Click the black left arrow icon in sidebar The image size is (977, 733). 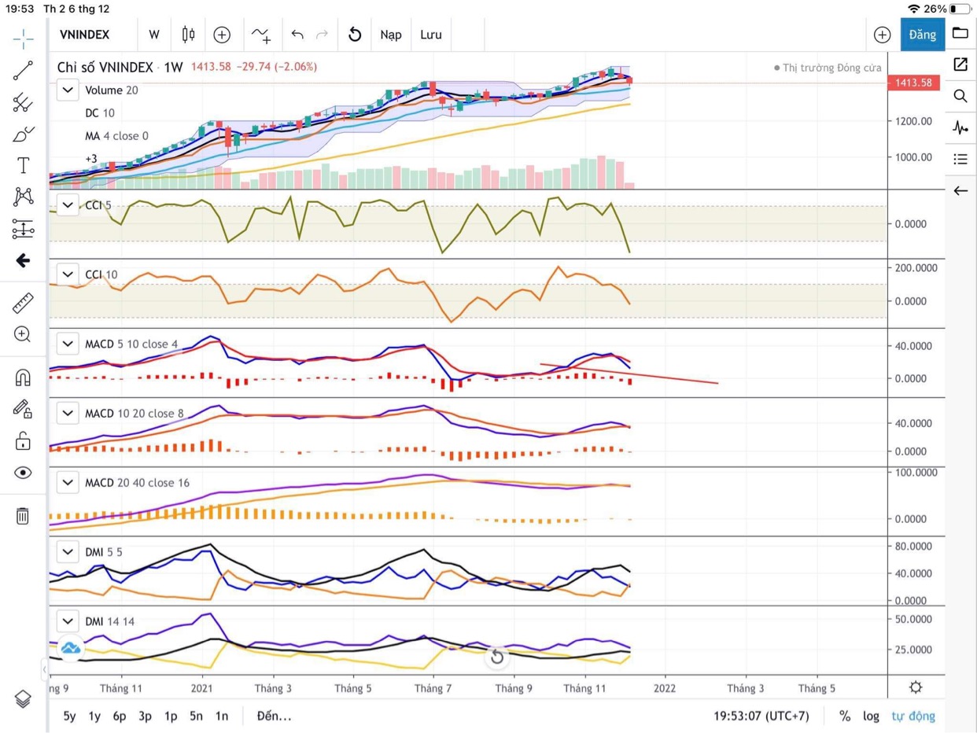tap(23, 260)
